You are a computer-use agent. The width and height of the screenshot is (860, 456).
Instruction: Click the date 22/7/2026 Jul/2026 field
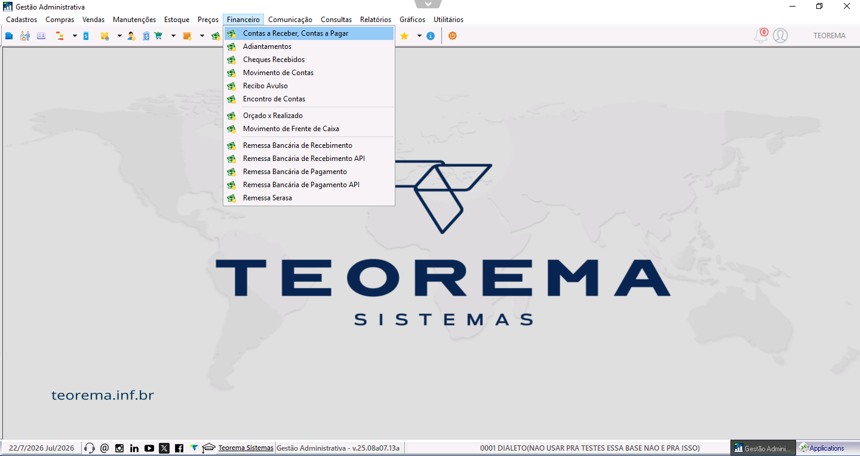(42, 448)
